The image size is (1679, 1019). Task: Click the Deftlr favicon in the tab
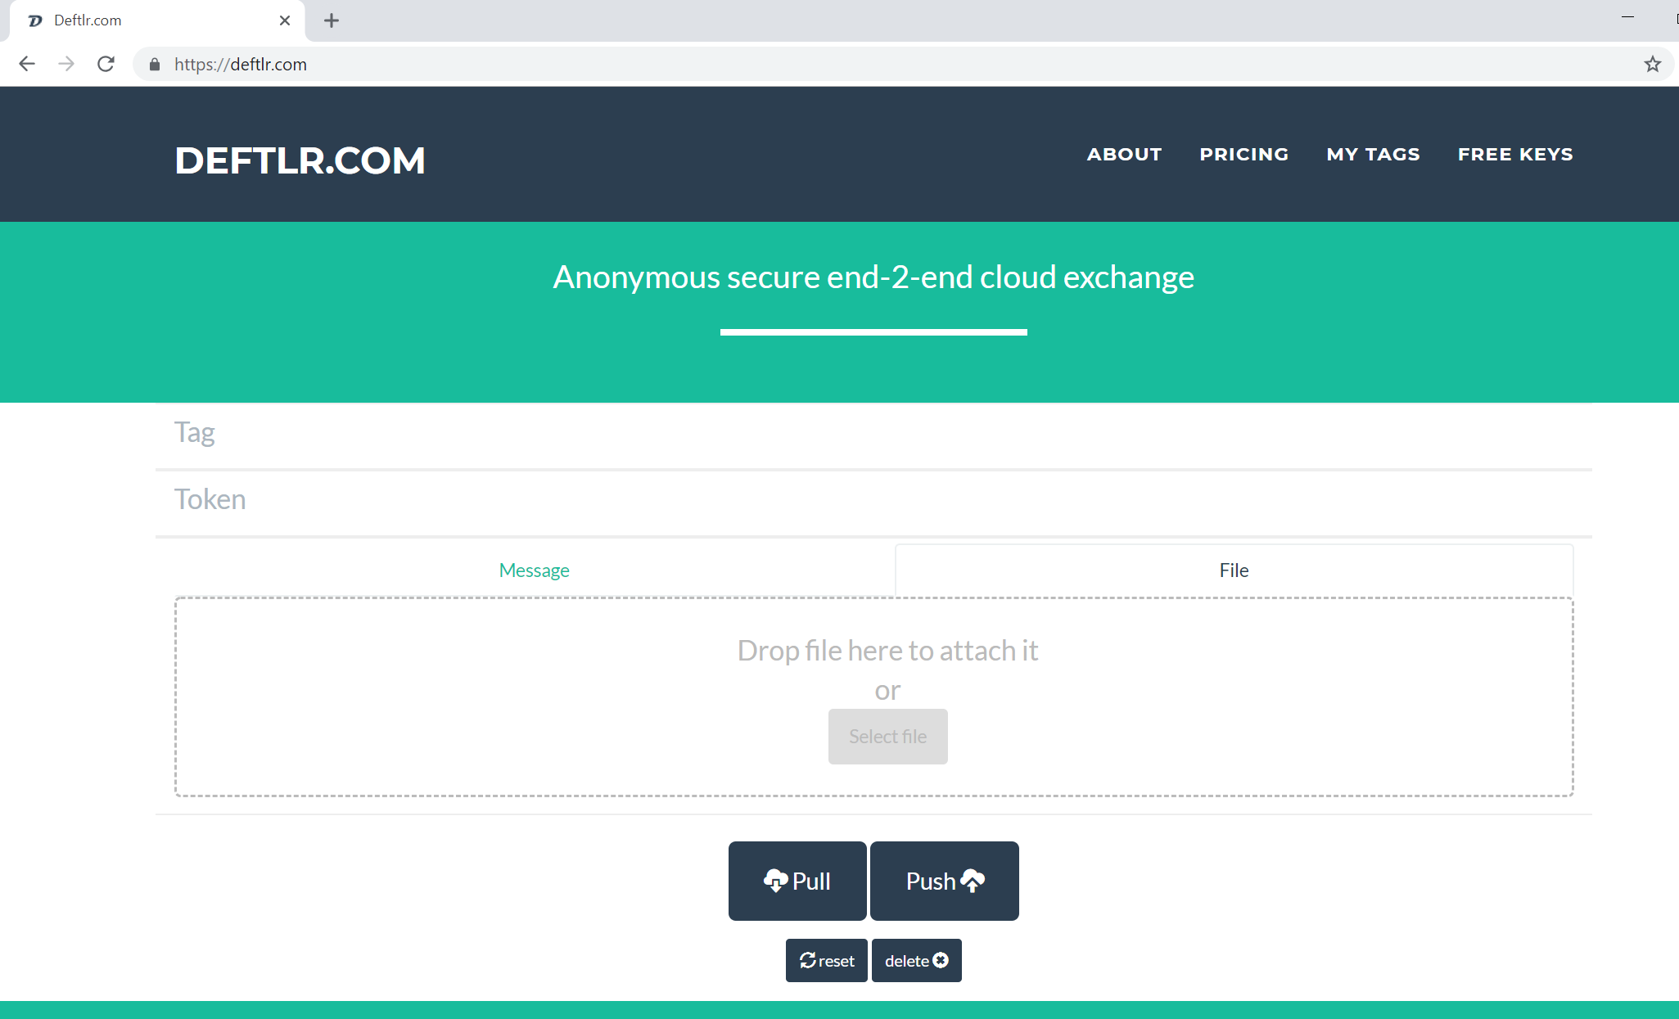pyautogui.click(x=35, y=20)
